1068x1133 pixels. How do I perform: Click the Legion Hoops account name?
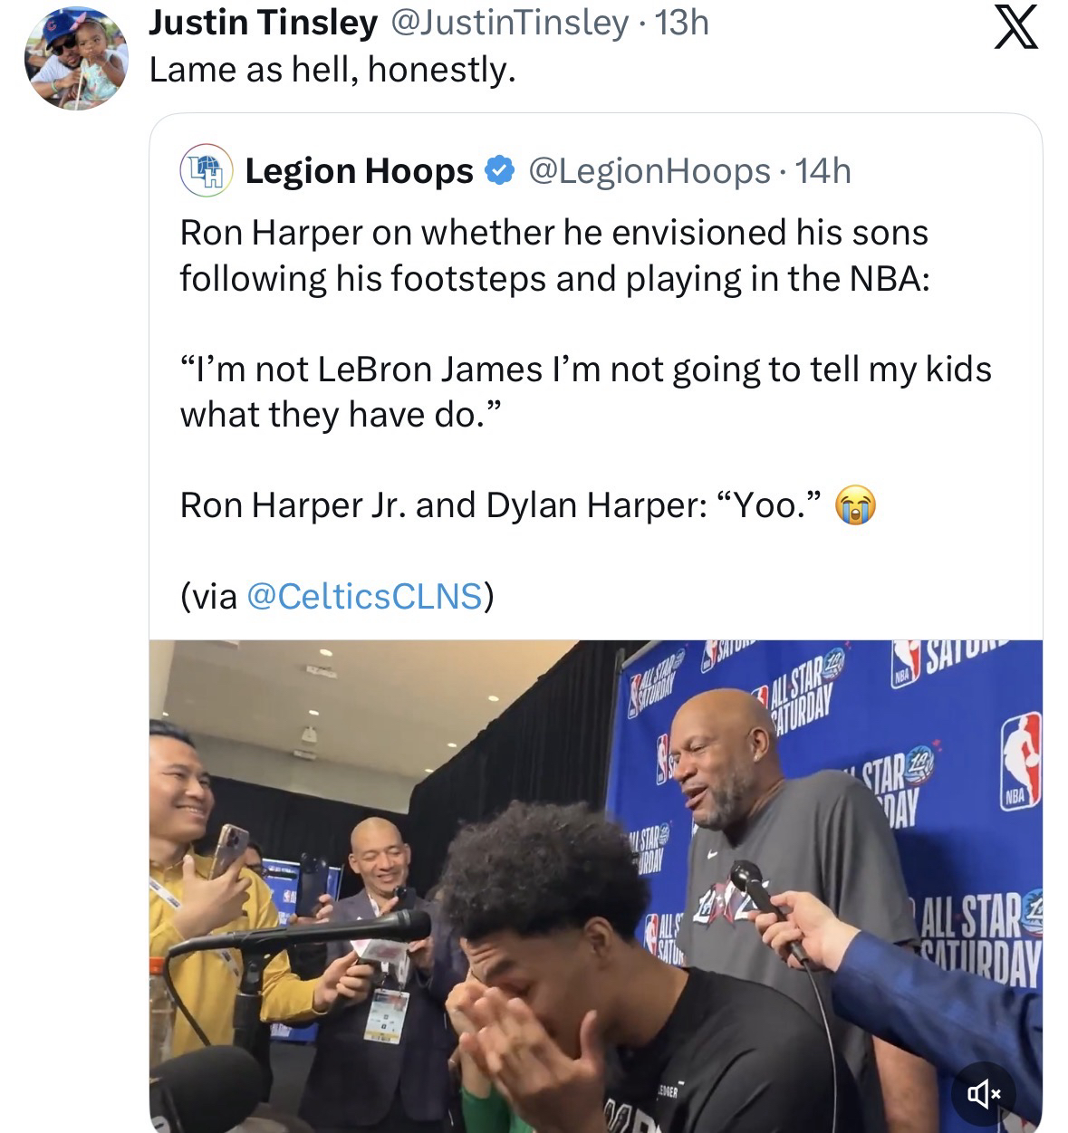359,170
